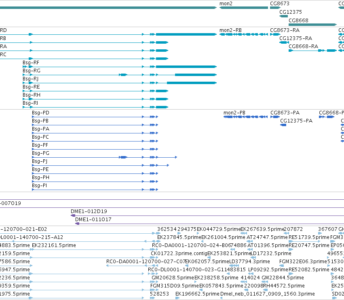Viewport: 344px width, 300px height.
Task: Select the Bsg-RJ transcript label
Action: point(30,79)
